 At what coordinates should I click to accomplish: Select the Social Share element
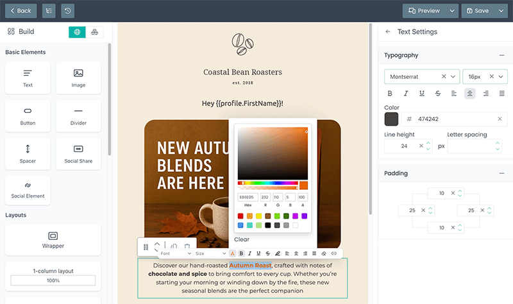78,153
